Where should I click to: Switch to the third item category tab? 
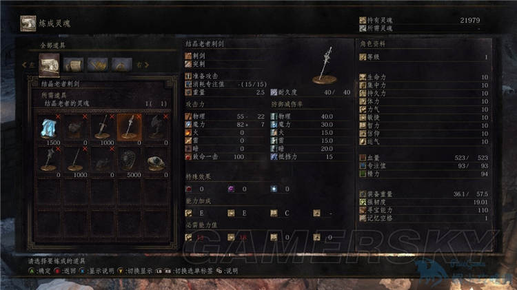(x=98, y=65)
